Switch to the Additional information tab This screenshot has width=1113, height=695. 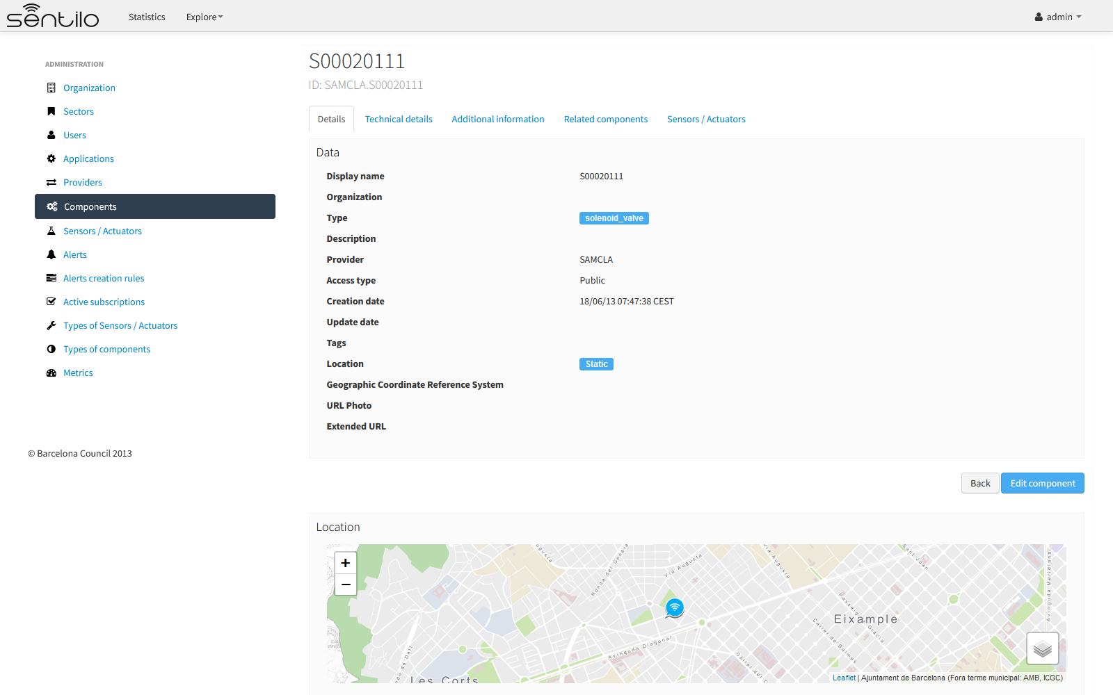pyautogui.click(x=498, y=119)
